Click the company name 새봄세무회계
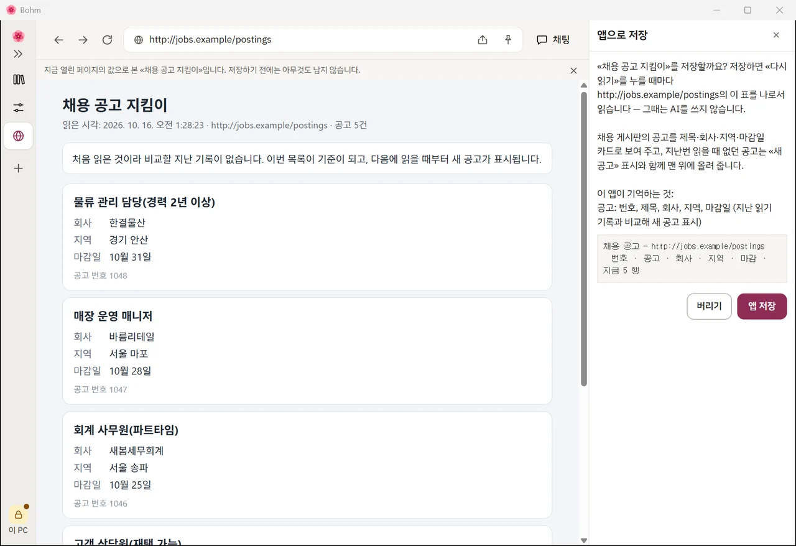The image size is (796, 546). tap(136, 450)
